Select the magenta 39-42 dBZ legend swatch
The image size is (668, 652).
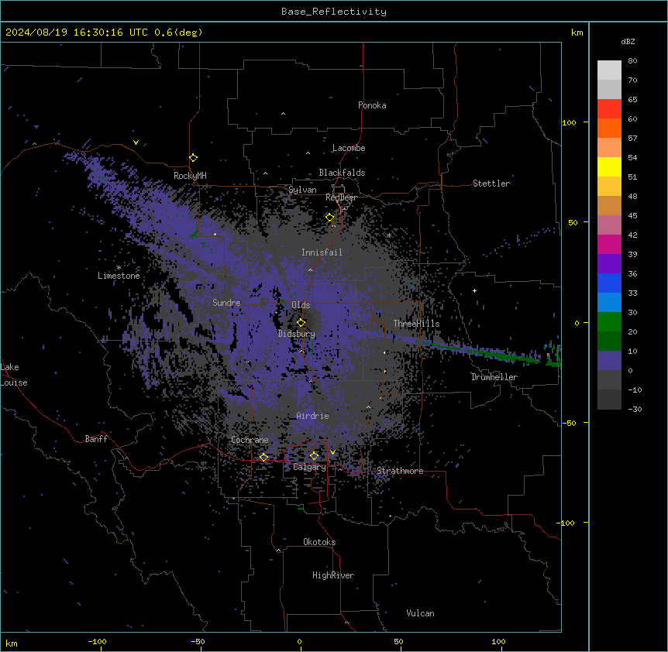click(x=609, y=244)
